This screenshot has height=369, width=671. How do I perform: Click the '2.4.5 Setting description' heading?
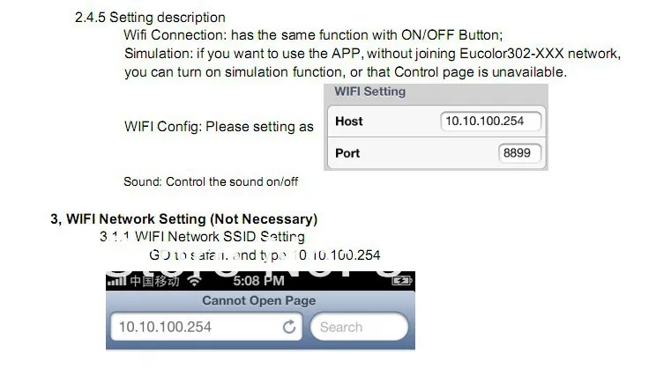150,18
